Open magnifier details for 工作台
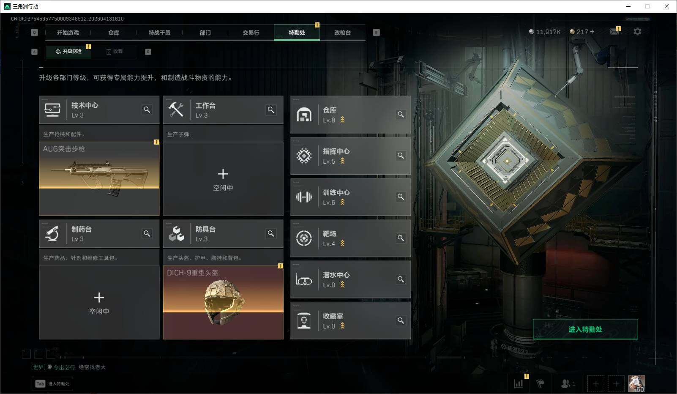The height and width of the screenshot is (394, 677). (x=271, y=110)
